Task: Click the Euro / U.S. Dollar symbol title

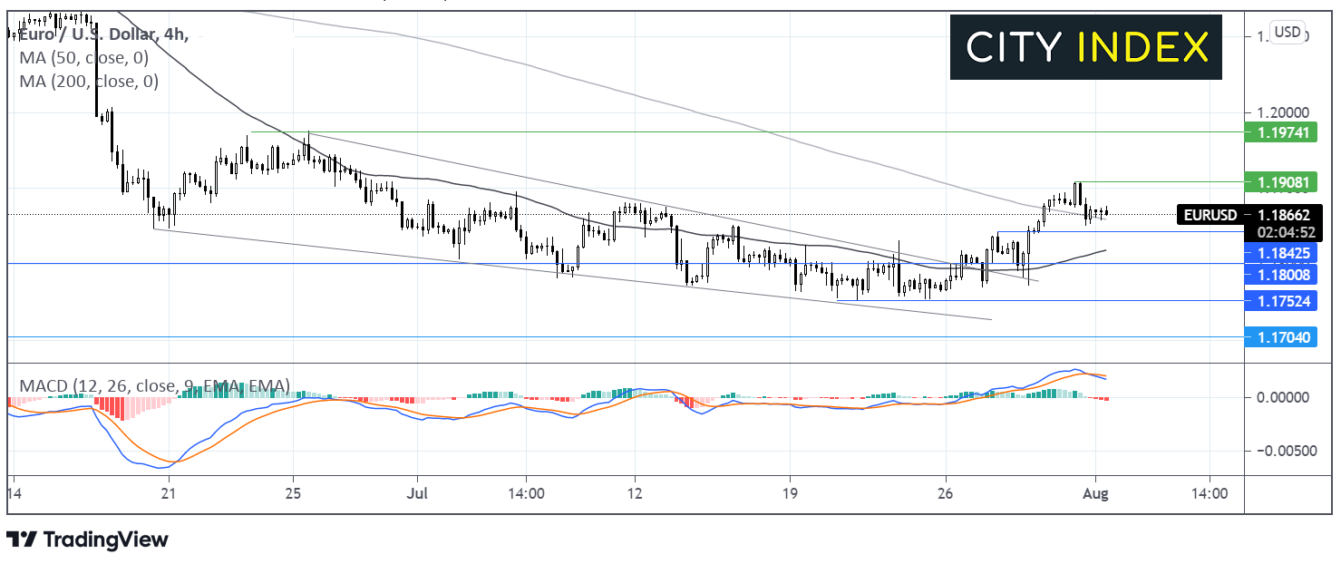Action: pyautogui.click(x=83, y=34)
